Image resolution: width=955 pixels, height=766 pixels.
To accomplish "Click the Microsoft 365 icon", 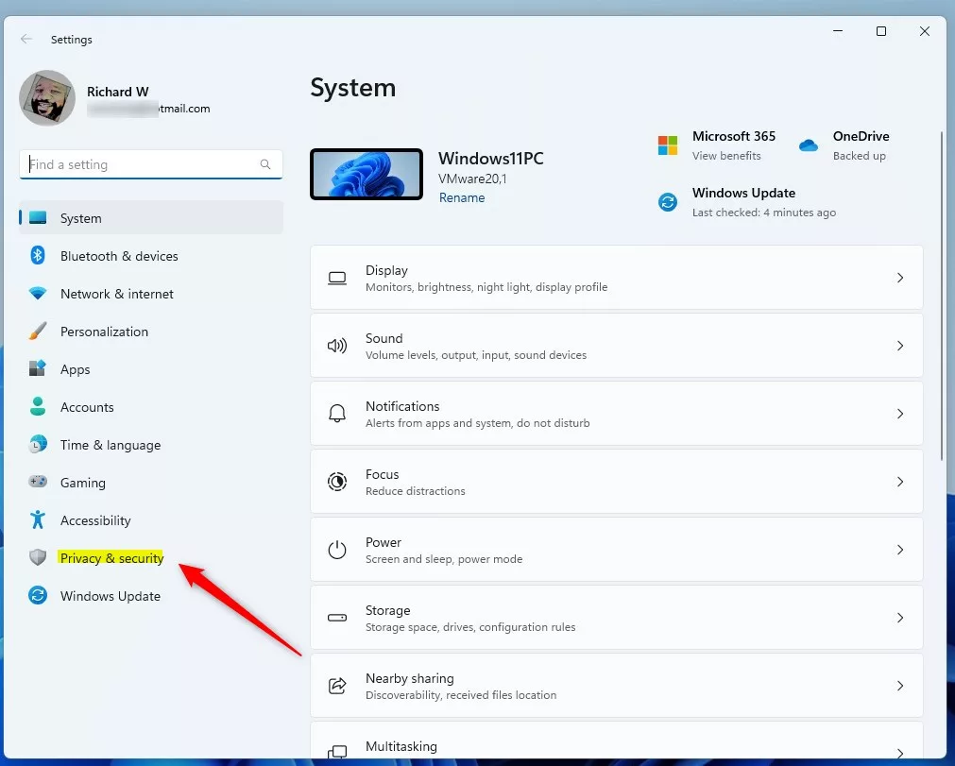I will point(668,145).
